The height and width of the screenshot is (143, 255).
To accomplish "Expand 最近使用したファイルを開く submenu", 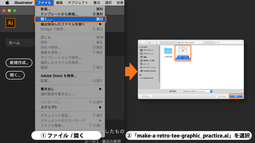I will (70, 24).
